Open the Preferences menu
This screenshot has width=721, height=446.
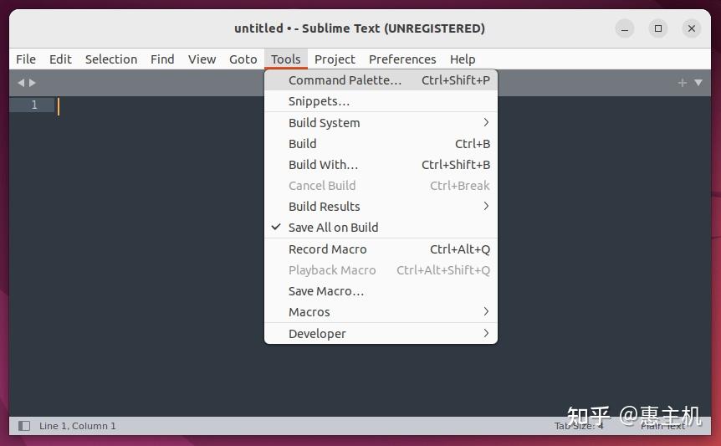(x=402, y=59)
